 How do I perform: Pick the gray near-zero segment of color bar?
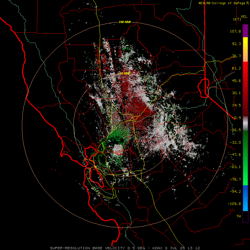[x=245, y=124]
